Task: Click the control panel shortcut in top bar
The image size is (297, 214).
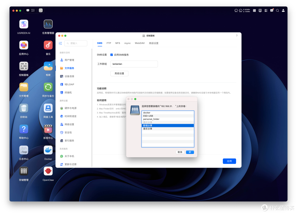Action: click(41, 10)
